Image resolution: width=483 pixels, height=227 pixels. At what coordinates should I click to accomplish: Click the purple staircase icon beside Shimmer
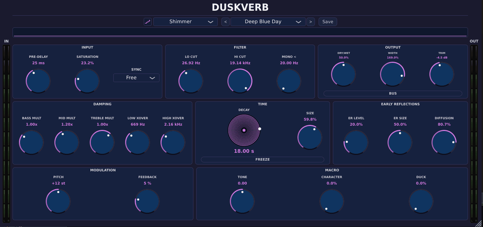pos(148,22)
